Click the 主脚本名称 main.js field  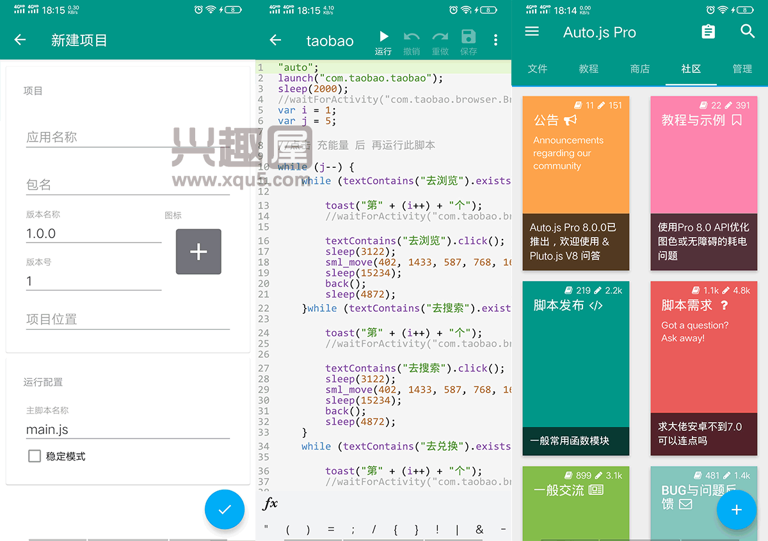pos(128,430)
